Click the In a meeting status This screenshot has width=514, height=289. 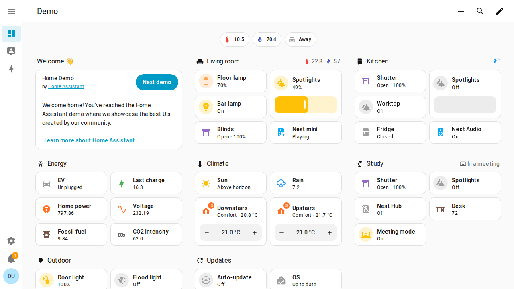pos(480,164)
